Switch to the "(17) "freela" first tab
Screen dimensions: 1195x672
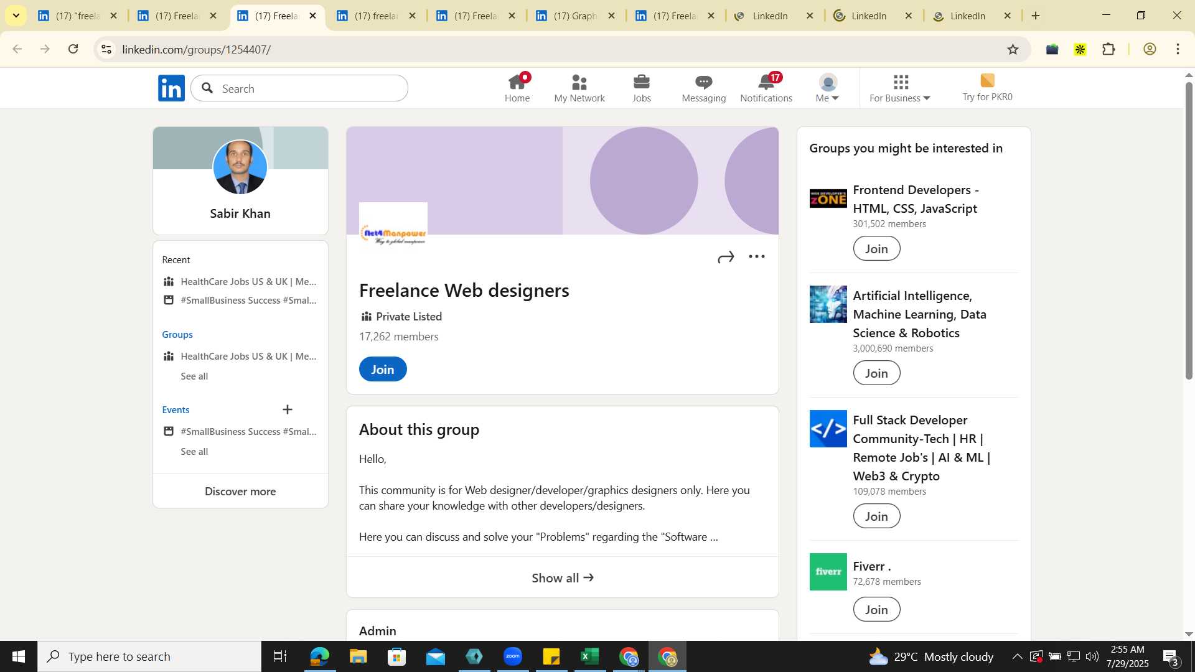coord(77,16)
